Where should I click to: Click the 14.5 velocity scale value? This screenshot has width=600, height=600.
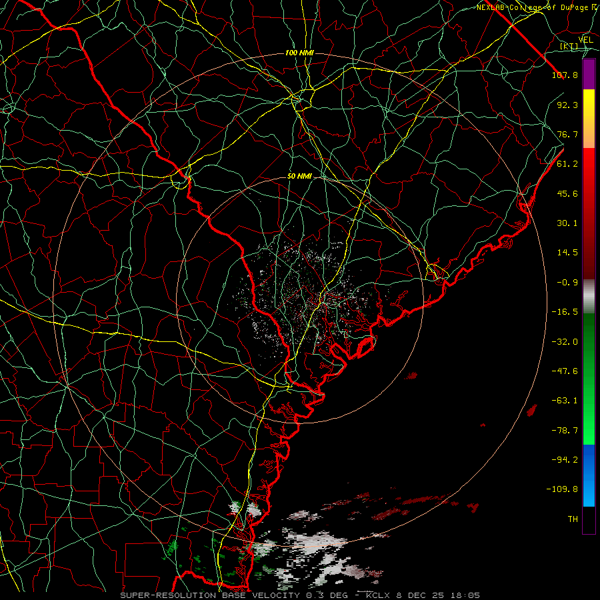[567, 253]
